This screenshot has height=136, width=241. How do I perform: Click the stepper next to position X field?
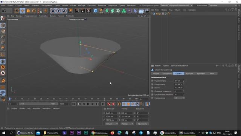pos(118,113)
